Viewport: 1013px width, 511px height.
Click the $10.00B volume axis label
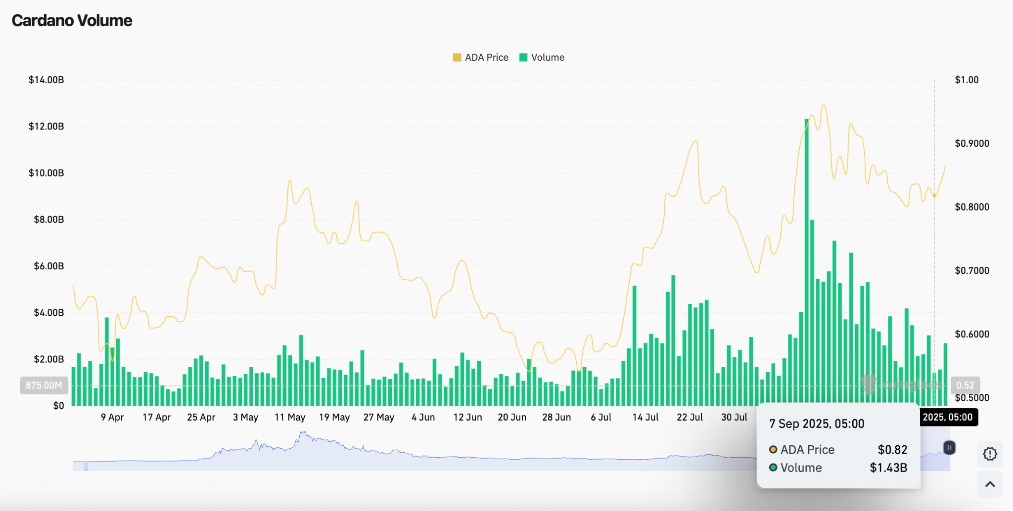46,173
